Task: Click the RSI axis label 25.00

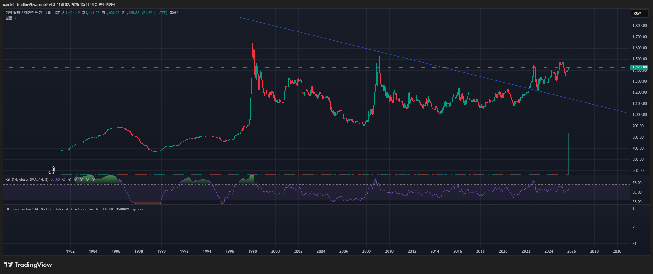Action: pyautogui.click(x=637, y=202)
